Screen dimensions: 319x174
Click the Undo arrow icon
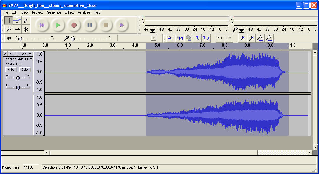coord(220,38)
